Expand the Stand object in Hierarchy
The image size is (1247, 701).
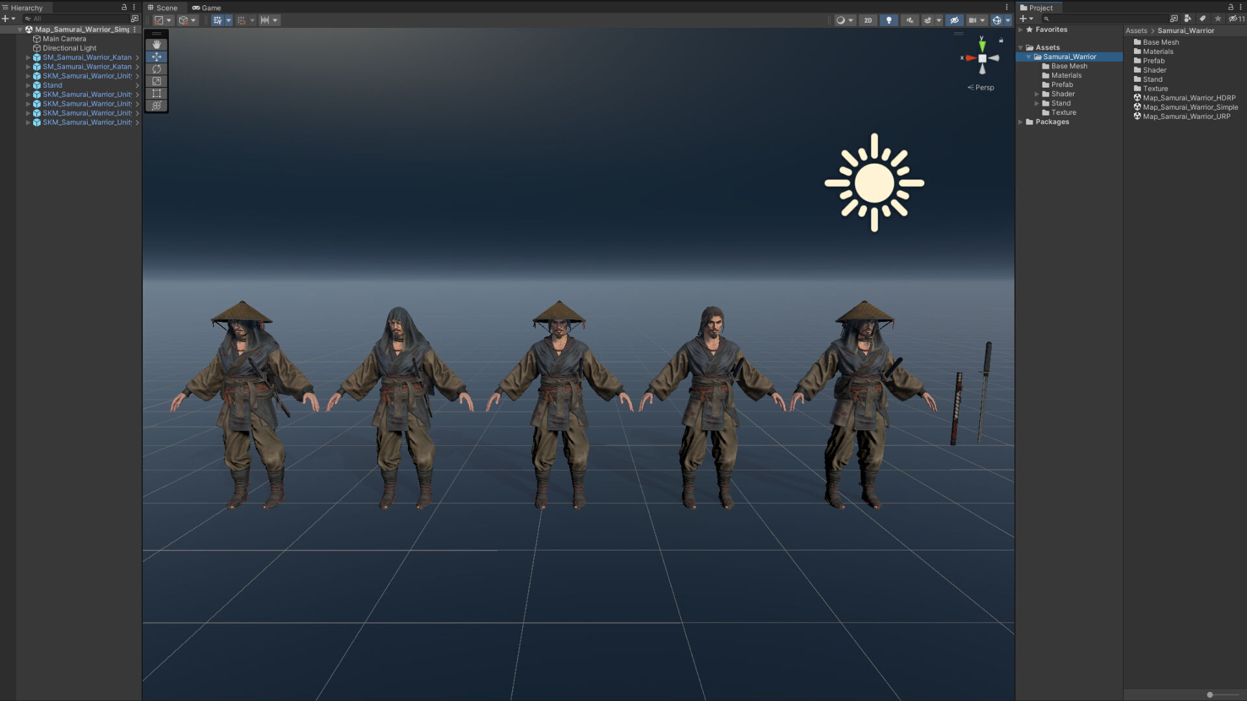click(28, 85)
